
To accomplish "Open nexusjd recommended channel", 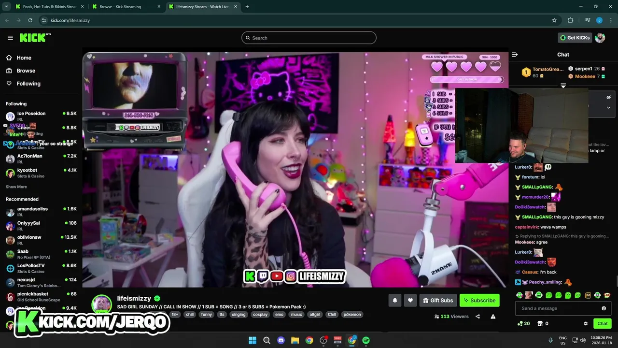I will (x=41, y=282).
